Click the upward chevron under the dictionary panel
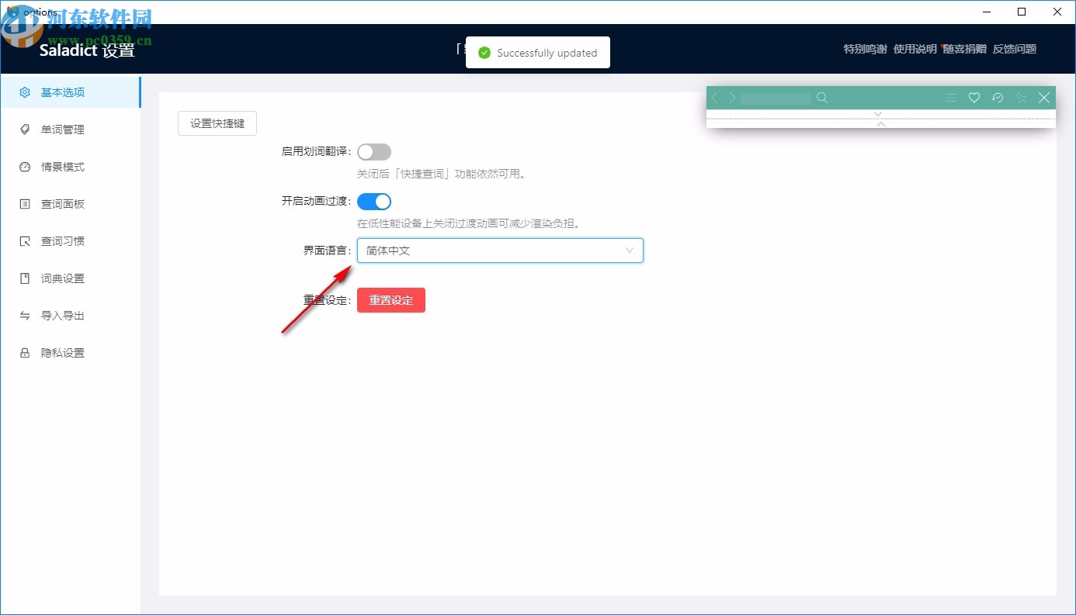Viewport: 1076px width, 615px height. 881,124
